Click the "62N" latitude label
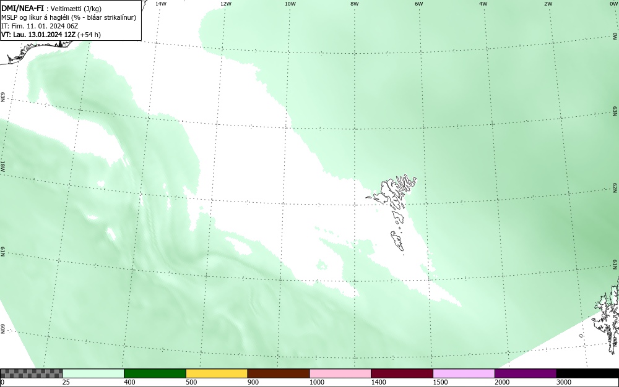Viewport: 619px width, 387px height. click(615, 187)
